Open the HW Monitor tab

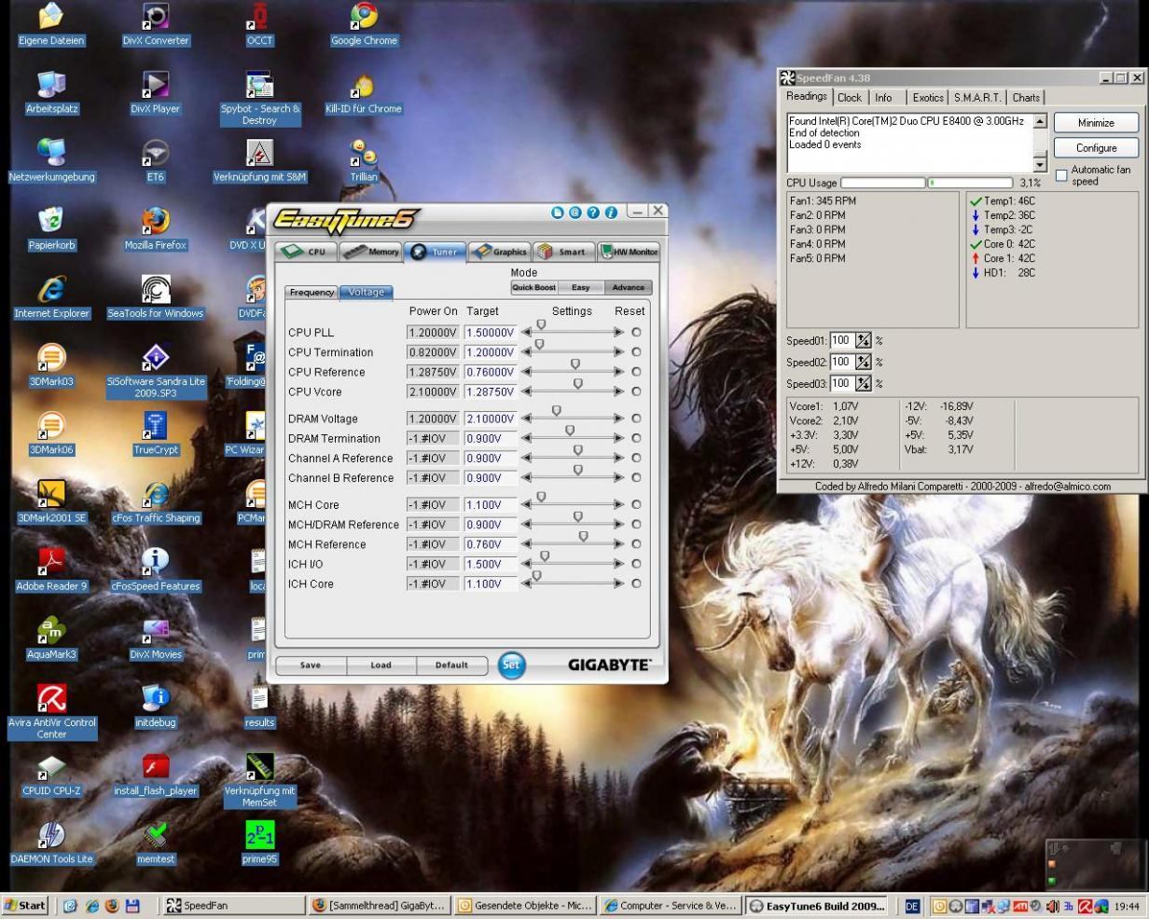click(629, 252)
